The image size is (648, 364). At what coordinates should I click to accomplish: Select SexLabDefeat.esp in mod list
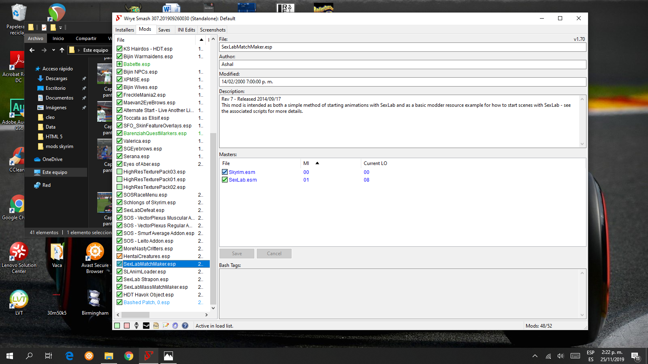point(144,210)
